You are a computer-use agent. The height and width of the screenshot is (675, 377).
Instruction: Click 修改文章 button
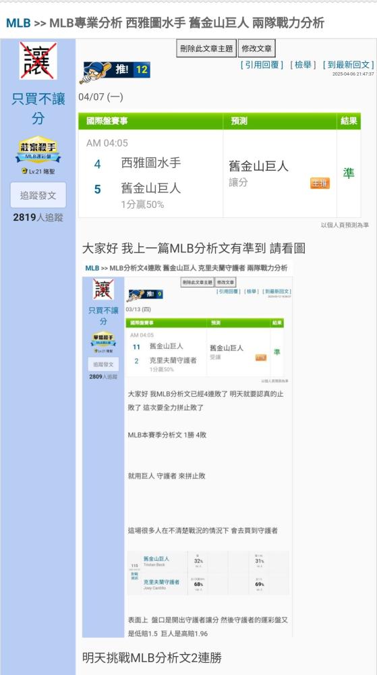tap(257, 48)
